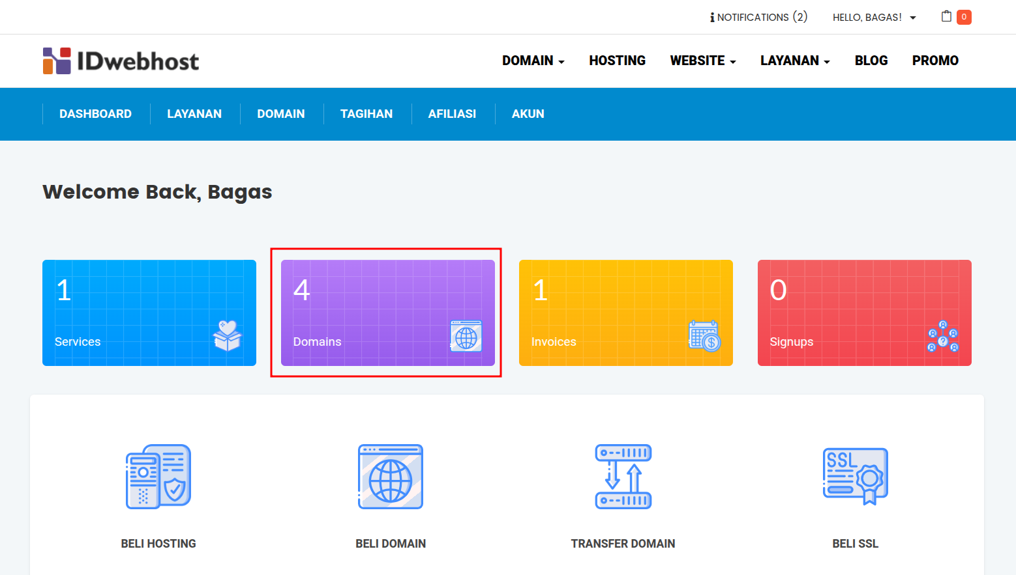Open the red Signups card label
Viewport: 1016px width, 575px height.
tap(792, 342)
